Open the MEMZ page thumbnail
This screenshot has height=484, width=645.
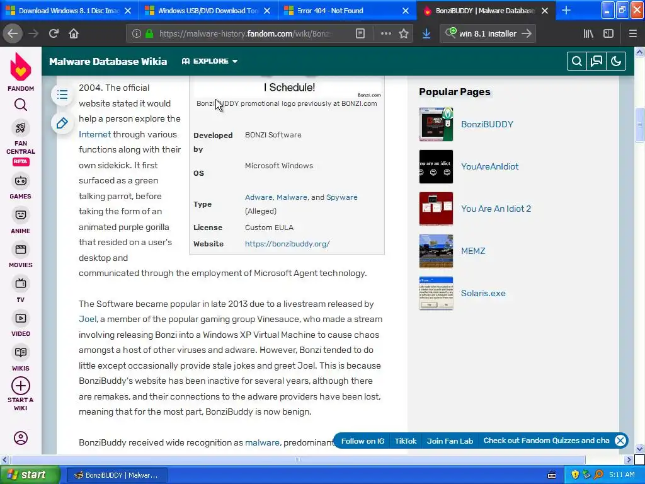click(x=436, y=251)
